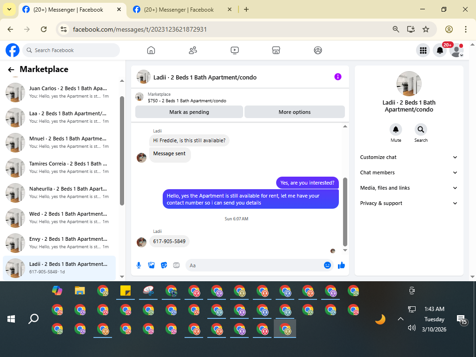Viewport: 476px width, 357px height.
Task: Open File Explorer from the taskbar
Action: [x=80, y=291]
